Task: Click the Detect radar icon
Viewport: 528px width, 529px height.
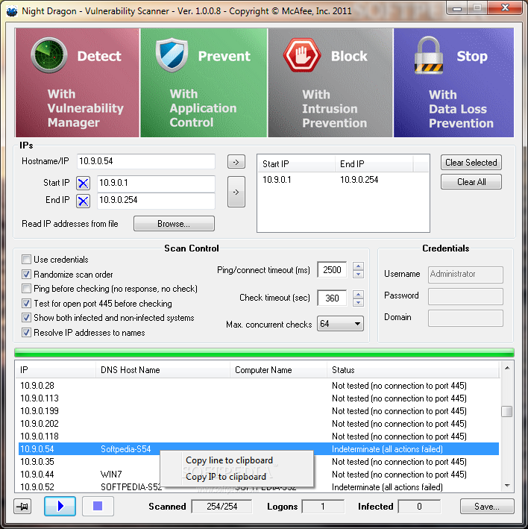Action: [x=49, y=55]
